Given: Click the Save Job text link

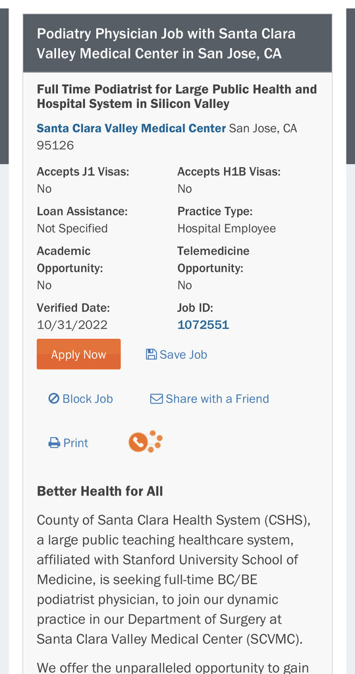Looking at the screenshot, I should [x=183, y=354].
